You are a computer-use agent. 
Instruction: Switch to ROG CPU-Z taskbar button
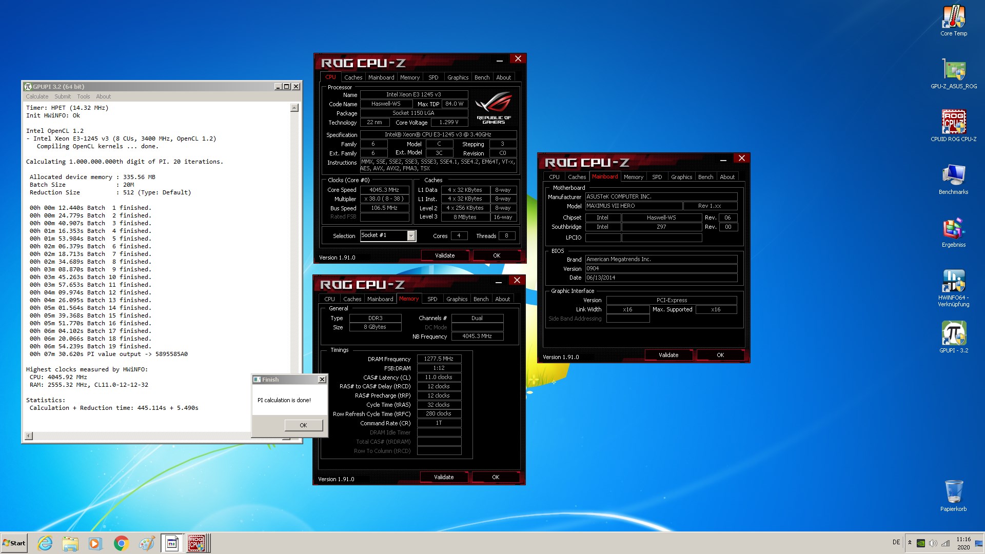pos(197,543)
